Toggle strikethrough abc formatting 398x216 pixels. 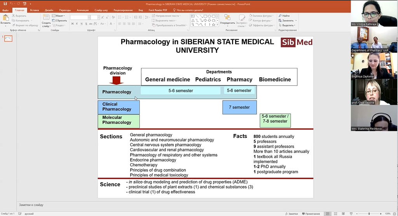(91, 24)
